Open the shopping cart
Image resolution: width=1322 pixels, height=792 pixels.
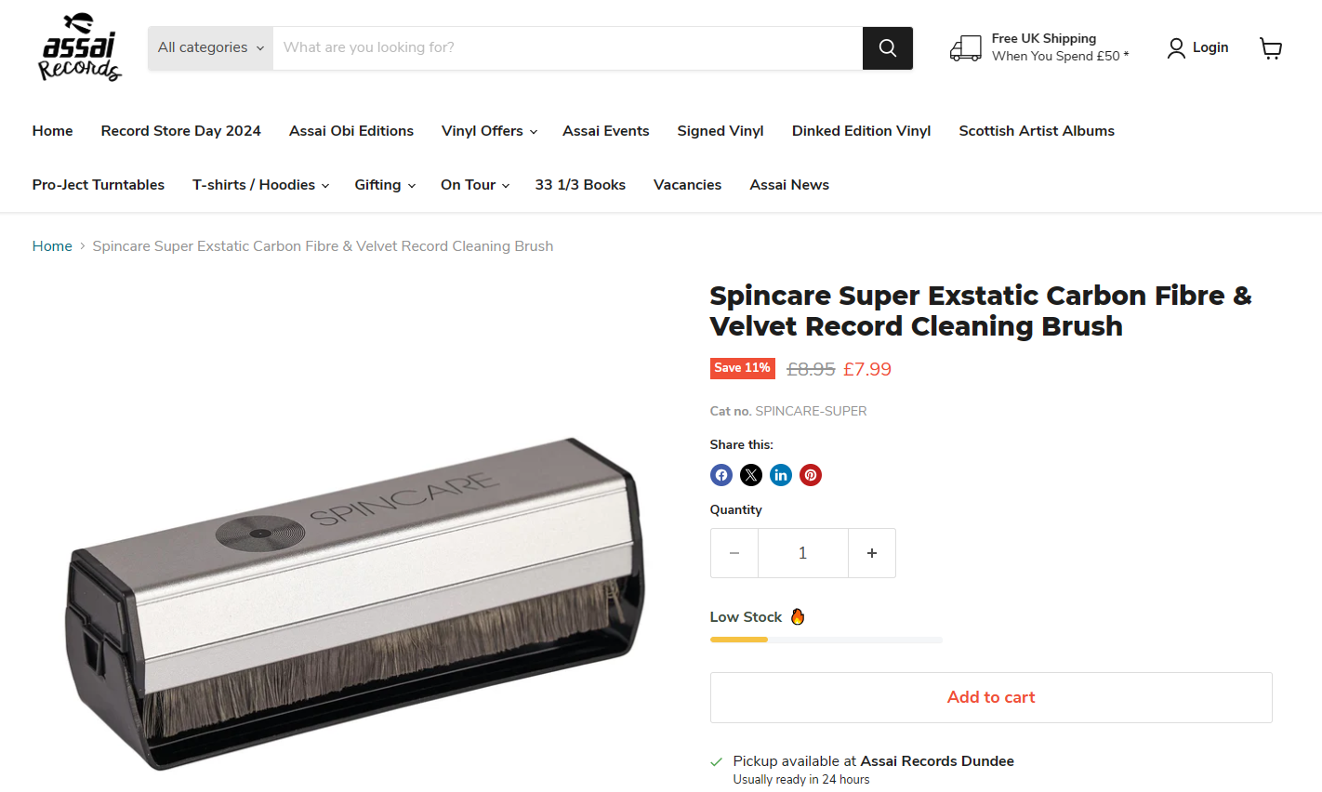1270,48
